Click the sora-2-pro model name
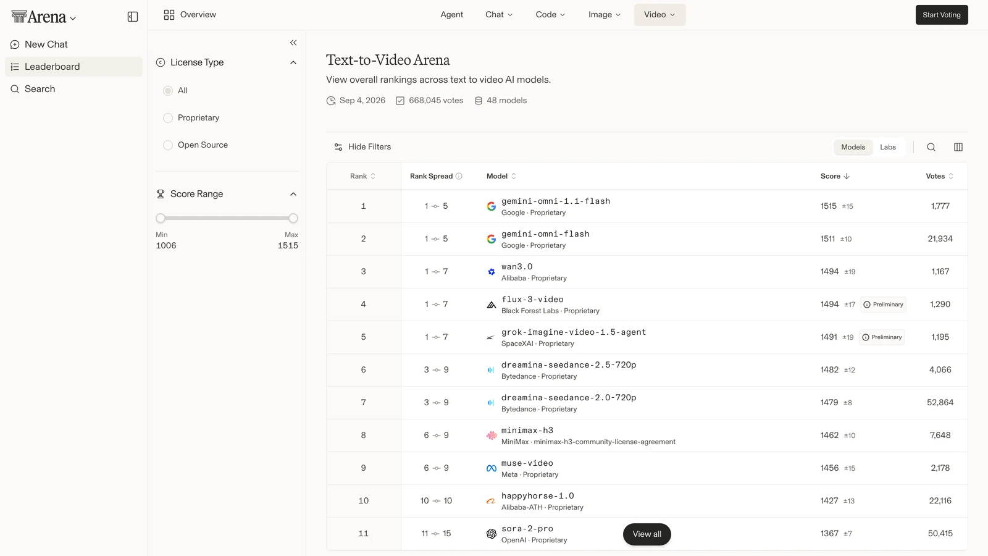Screen dimensions: 988x556 pyautogui.click(x=527, y=529)
